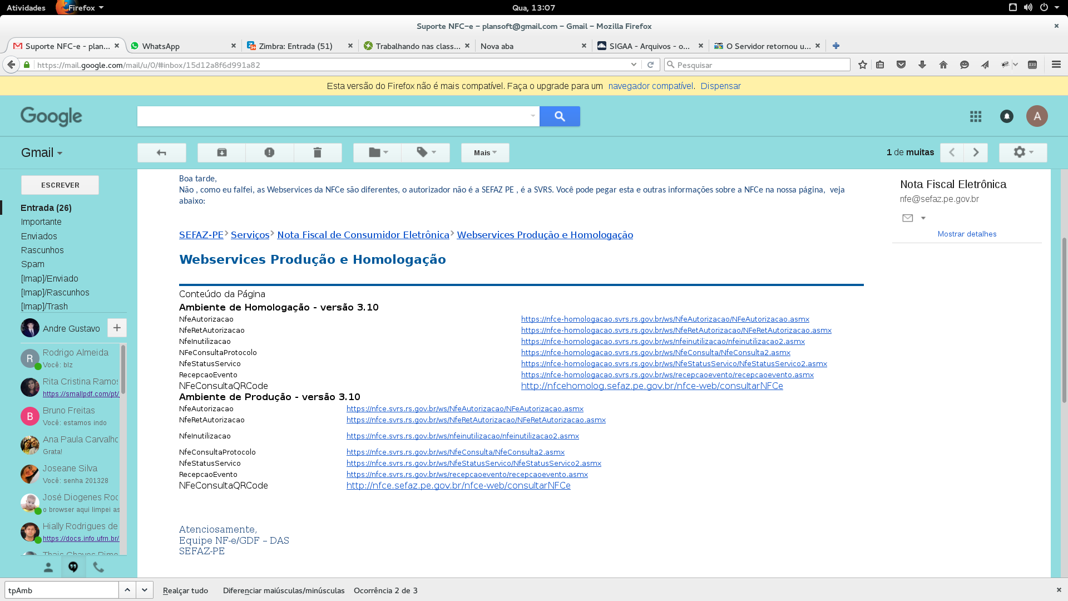1068x601 pixels.
Task: Open chat with Rodrigo Almeida
Action: click(x=70, y=358)
